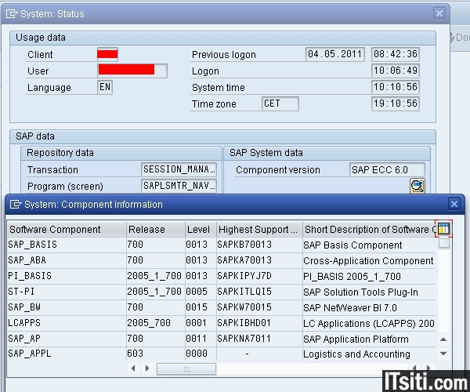Click previous logon date 04.05.2011
The height and width of the screenshot is (392, 470).
coord(335,54)
